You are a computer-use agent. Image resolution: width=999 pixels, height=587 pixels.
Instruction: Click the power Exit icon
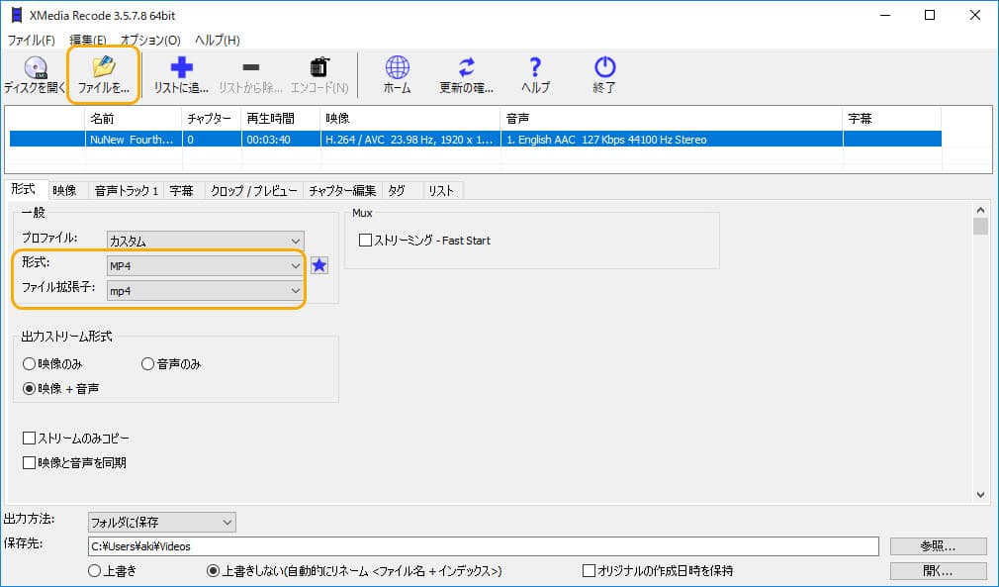603,69
